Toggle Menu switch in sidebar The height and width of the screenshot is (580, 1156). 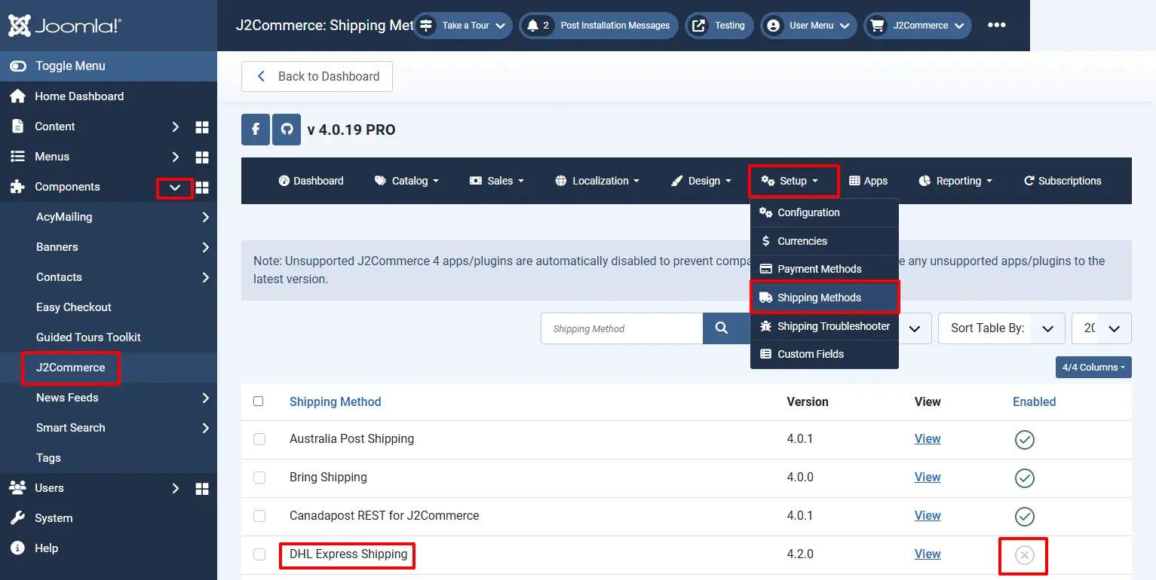17,66
